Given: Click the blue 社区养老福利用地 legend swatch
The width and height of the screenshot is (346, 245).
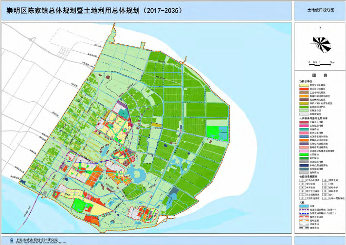Looking at the screenshot, I should point(304,136).
